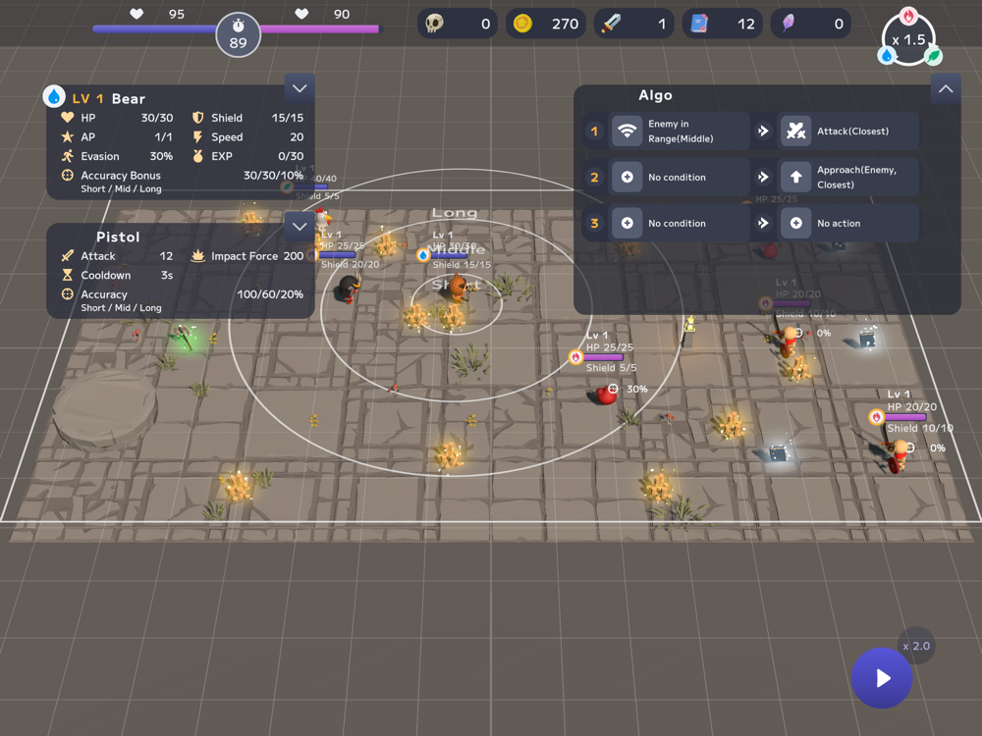
Task: Click the magenta enemy health bar
Action: pos(319,28)
